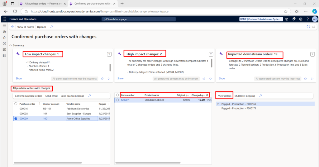Open the Options menu
This screenshot has width=319, height=167.
tap(41, 27)
